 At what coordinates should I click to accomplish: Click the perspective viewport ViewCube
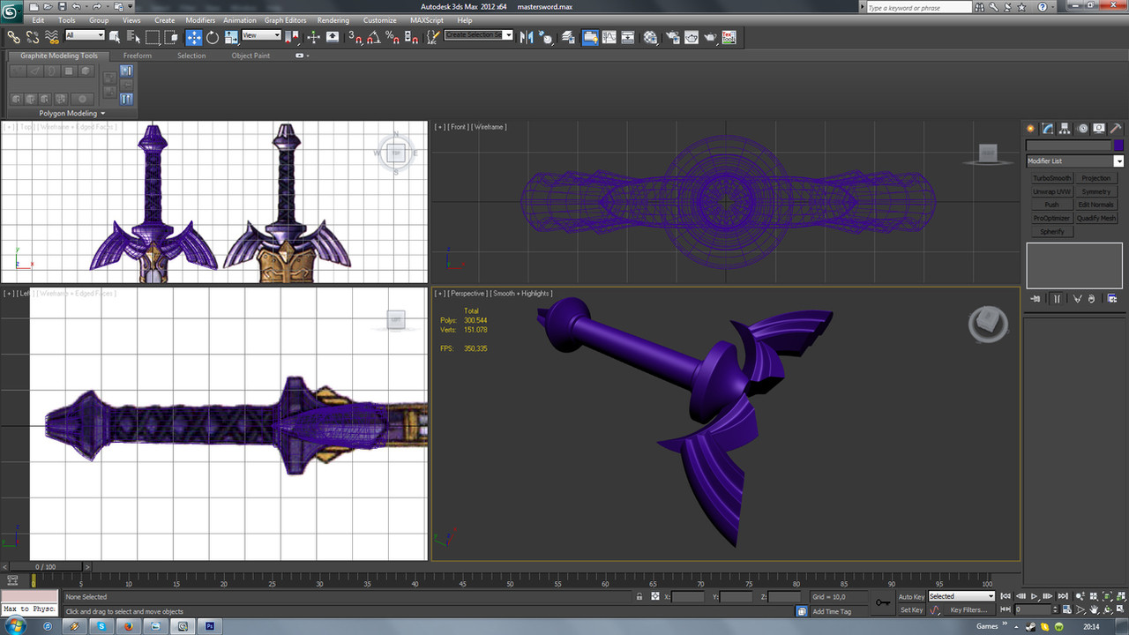[988, 324]
